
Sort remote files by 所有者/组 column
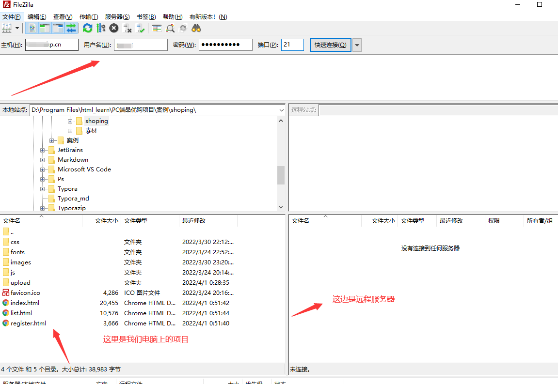click(x=540, y=220)
